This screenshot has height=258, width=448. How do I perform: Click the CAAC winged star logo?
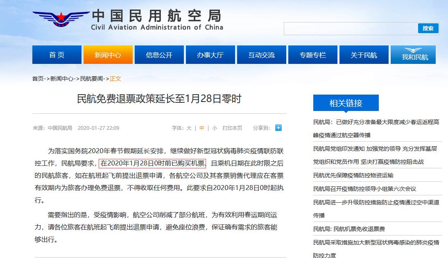pos(61,18)
